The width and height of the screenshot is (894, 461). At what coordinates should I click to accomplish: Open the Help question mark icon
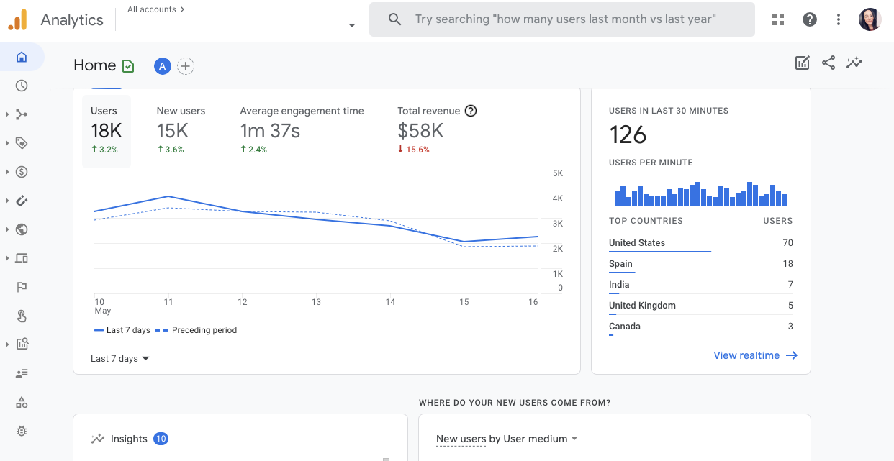pos(810,19)
